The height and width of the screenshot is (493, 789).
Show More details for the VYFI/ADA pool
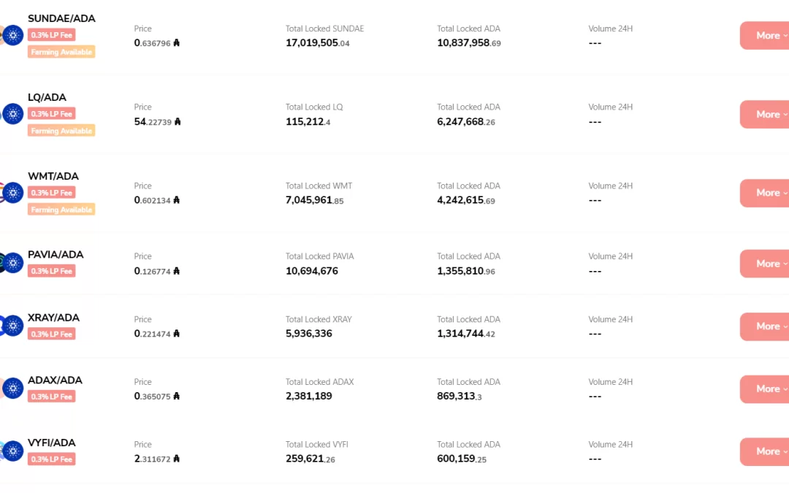click(x=764, y=452)
